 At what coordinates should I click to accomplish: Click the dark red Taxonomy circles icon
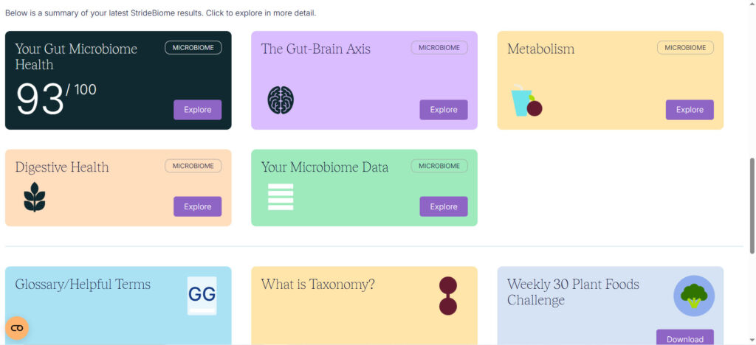(x=447, y=296)
